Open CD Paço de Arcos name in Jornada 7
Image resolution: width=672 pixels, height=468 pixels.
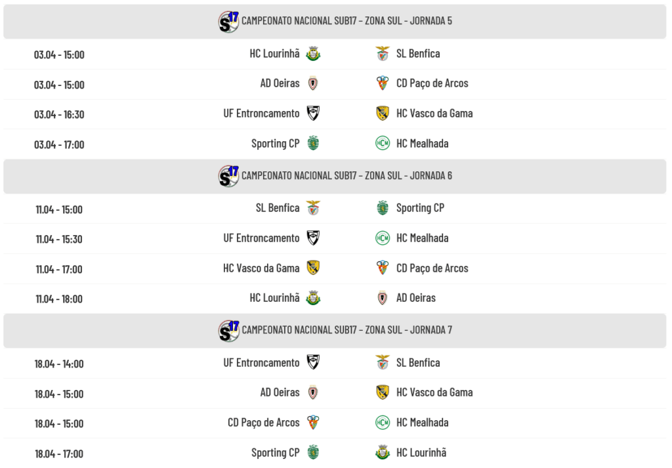pos(263,422)
